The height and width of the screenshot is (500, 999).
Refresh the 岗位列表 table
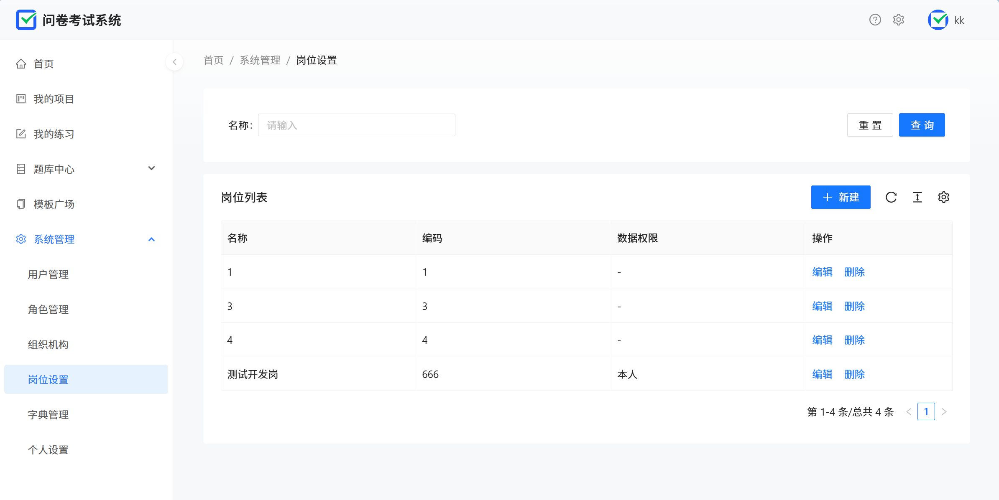coord(891,197)
